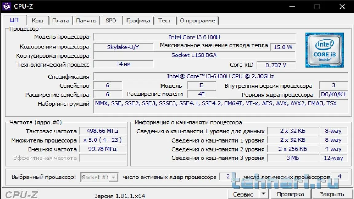Open the Кэш tab

point(37,21)
